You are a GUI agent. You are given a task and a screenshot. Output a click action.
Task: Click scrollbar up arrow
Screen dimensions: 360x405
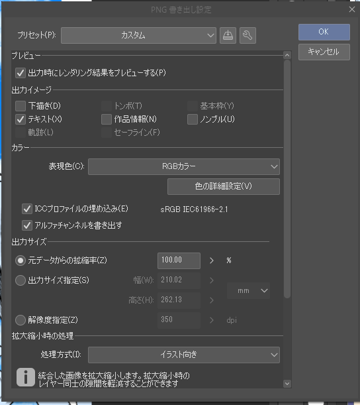point(287,55)
